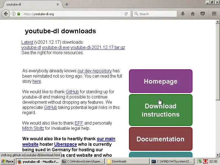Minimize the Firefox window

[208, 2]
